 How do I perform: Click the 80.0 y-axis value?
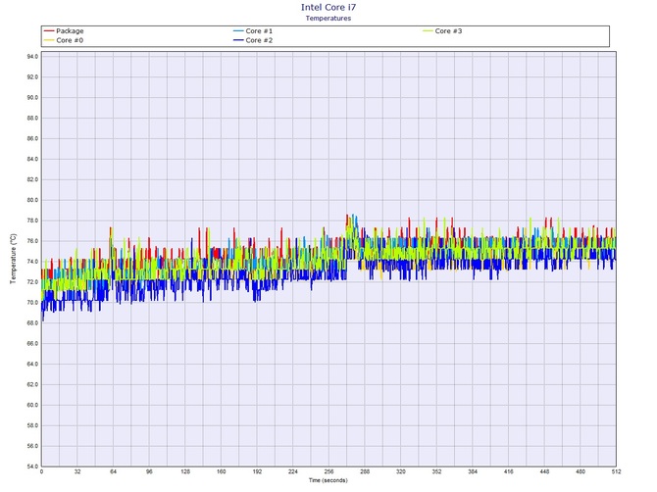[32, 200]
